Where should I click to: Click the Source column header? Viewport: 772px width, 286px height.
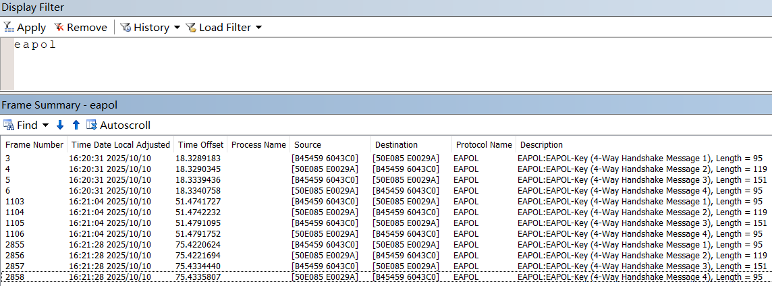[x=308, y=145]
